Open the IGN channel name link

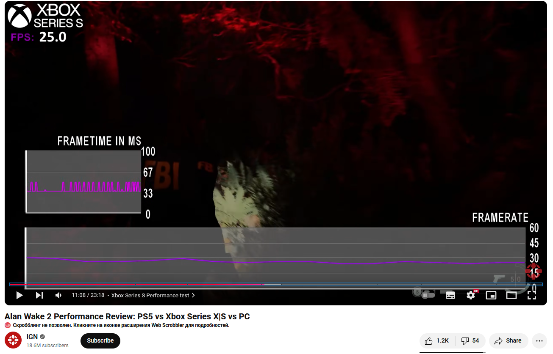point(32,337)
